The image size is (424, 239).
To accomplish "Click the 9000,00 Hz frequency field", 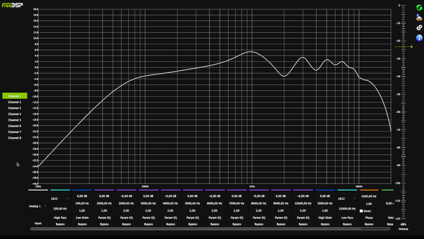I will click(x=281, y=203).
